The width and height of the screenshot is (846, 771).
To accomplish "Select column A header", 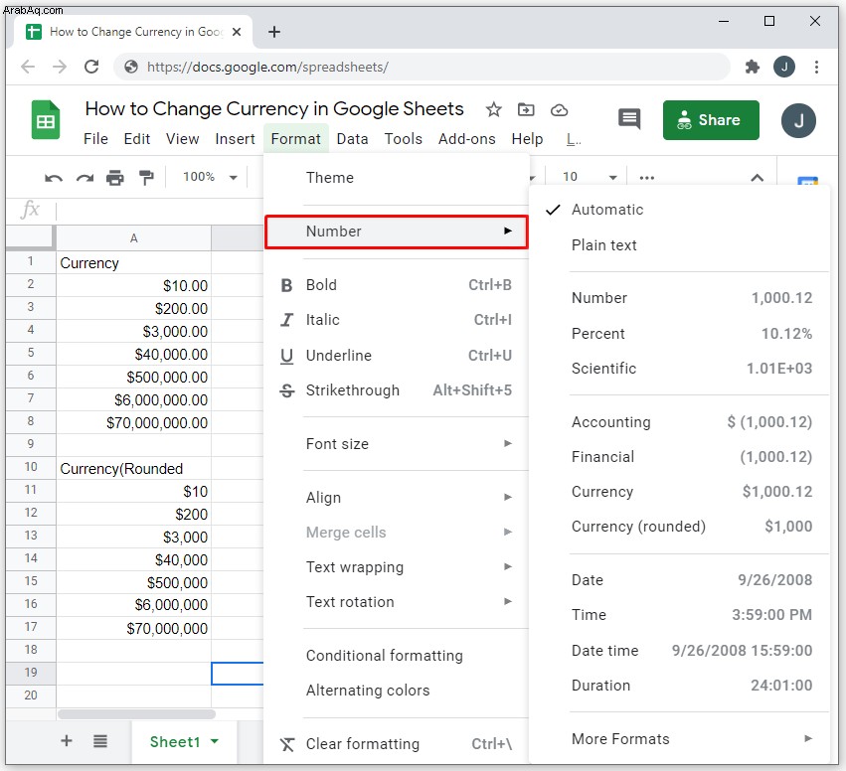I will click(133, 237).
